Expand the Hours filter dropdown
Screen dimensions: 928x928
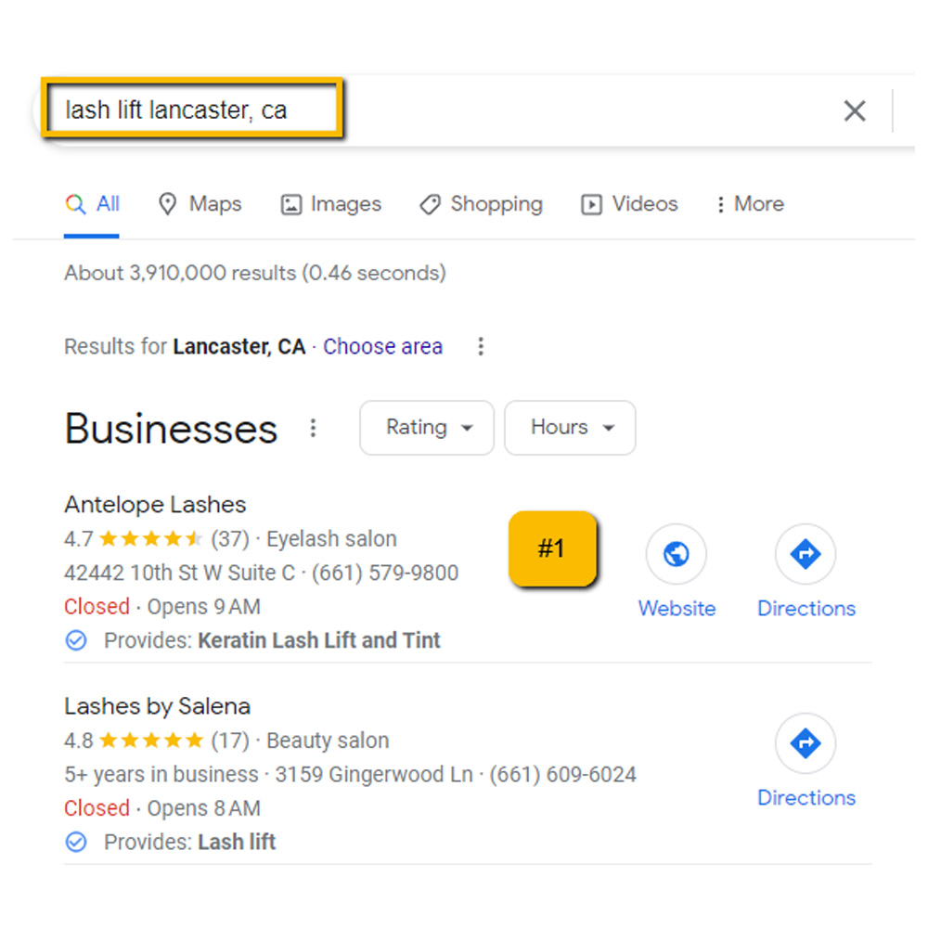click(570, 428)
